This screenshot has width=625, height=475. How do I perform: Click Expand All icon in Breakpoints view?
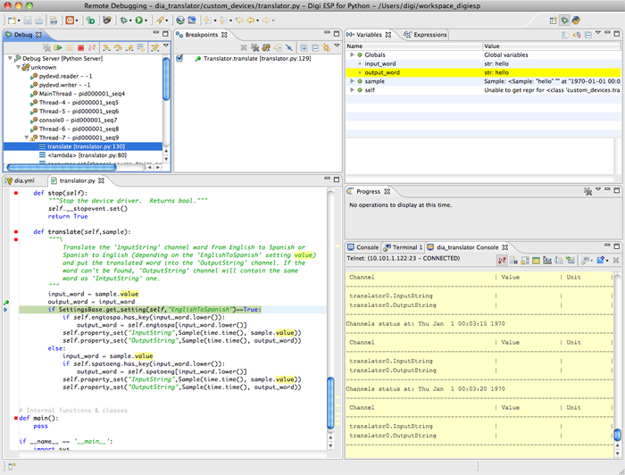point(304,48)
